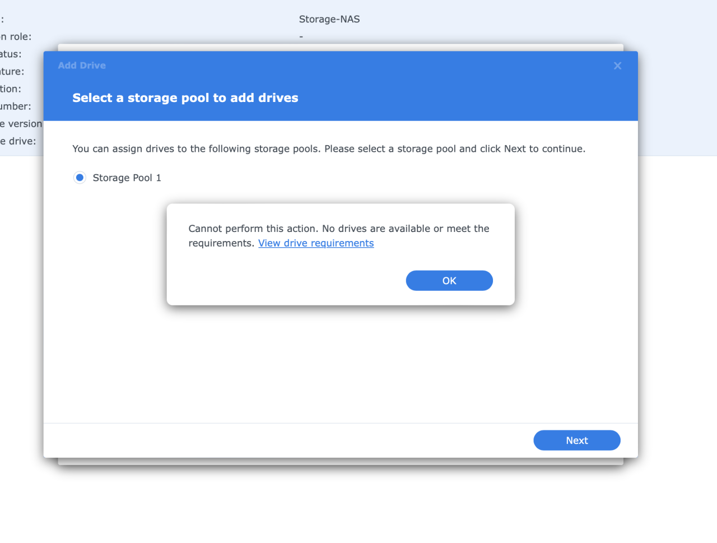The height and width of the screenshot is (543, 717).
Task: Click the Cannot perform this action popup
Action: (340, 254)
